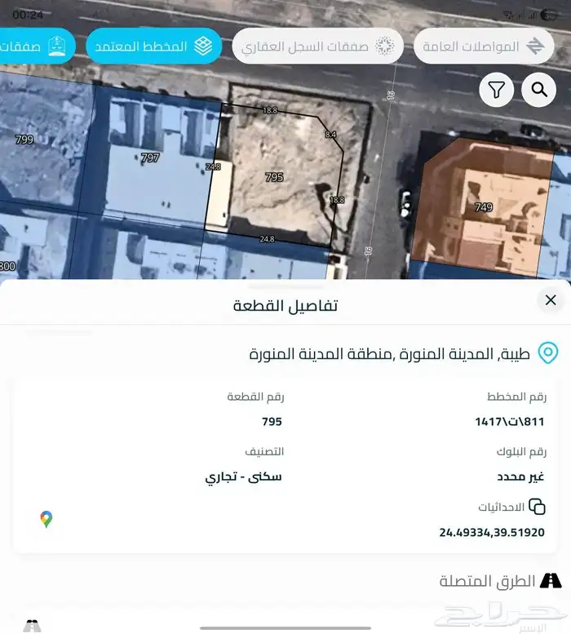571x634 pixels.
Task: Select parcel 799 on the map
Action: coord(24,140)
